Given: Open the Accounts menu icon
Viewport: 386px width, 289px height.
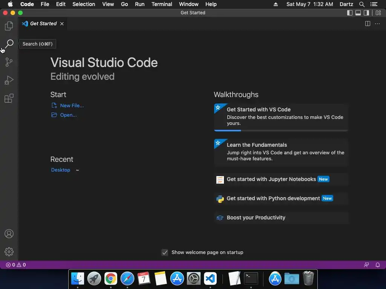Looking at the screenshot, I should pyautogui.click(x=9, y=234).
